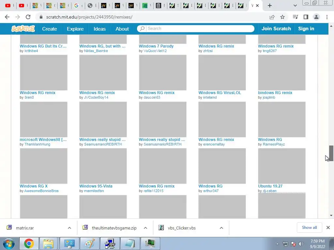Visit user ThanManhHung's profile
334x250 pixels.
coord(37,144)
